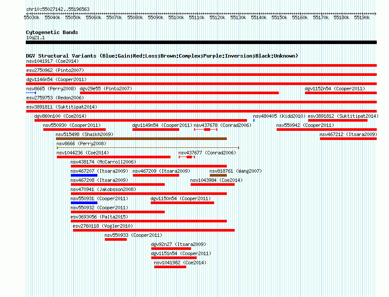Image resolution: width=389 pixels, height=297 pixels.
Task: Click the 55150k ruler position label
Action: tap(279, 17)
